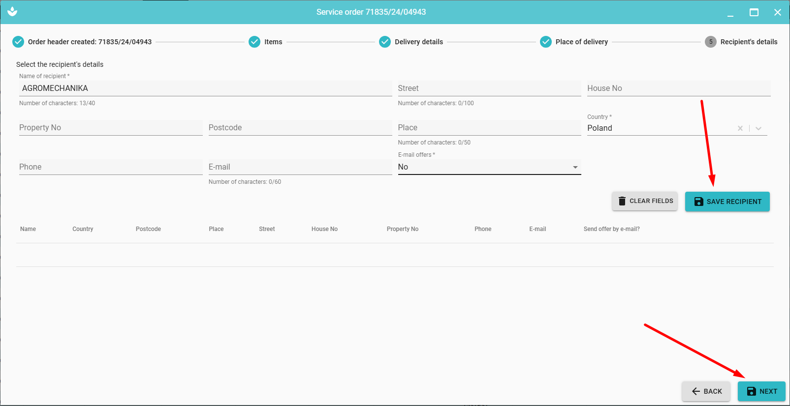
Task: Go to the Items step label
Action: 273,42
